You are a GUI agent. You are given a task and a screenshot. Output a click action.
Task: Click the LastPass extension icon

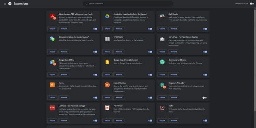pos(52,108)
